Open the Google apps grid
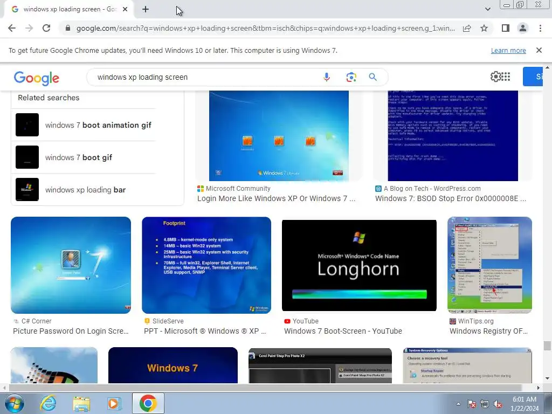552x414 pixels. pos(506,77)
